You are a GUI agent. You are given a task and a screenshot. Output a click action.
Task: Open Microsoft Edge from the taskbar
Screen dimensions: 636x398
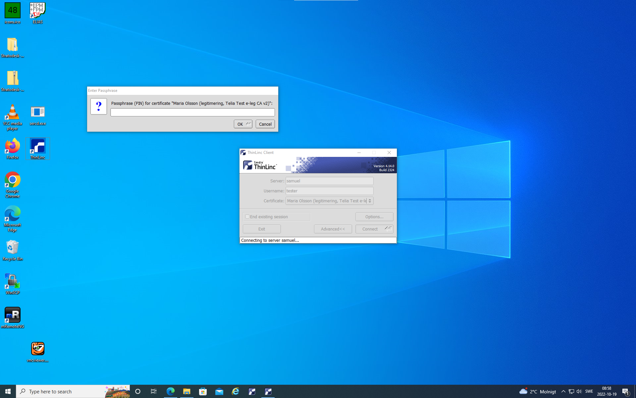pos(171,391)
